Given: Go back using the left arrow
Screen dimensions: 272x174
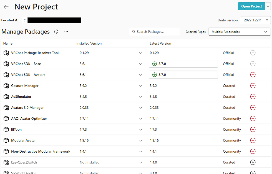Looking at the screenshot, I should click(x=6, y=7).
